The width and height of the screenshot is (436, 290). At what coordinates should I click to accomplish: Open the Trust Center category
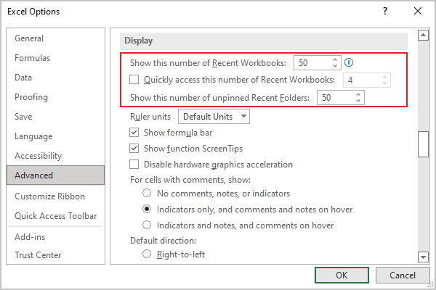(x=56, y=254)
